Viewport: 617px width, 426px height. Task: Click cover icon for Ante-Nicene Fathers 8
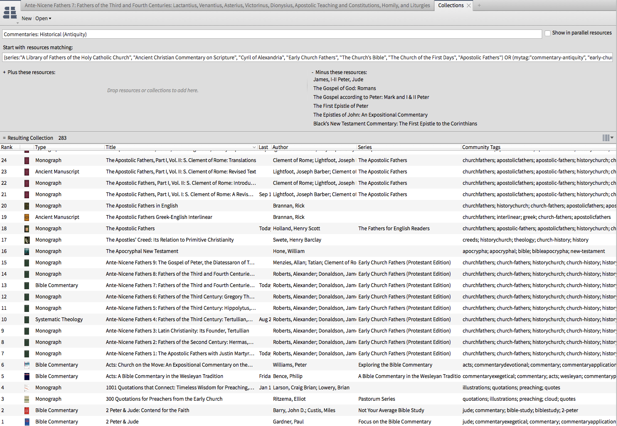(x=27, y=274)
